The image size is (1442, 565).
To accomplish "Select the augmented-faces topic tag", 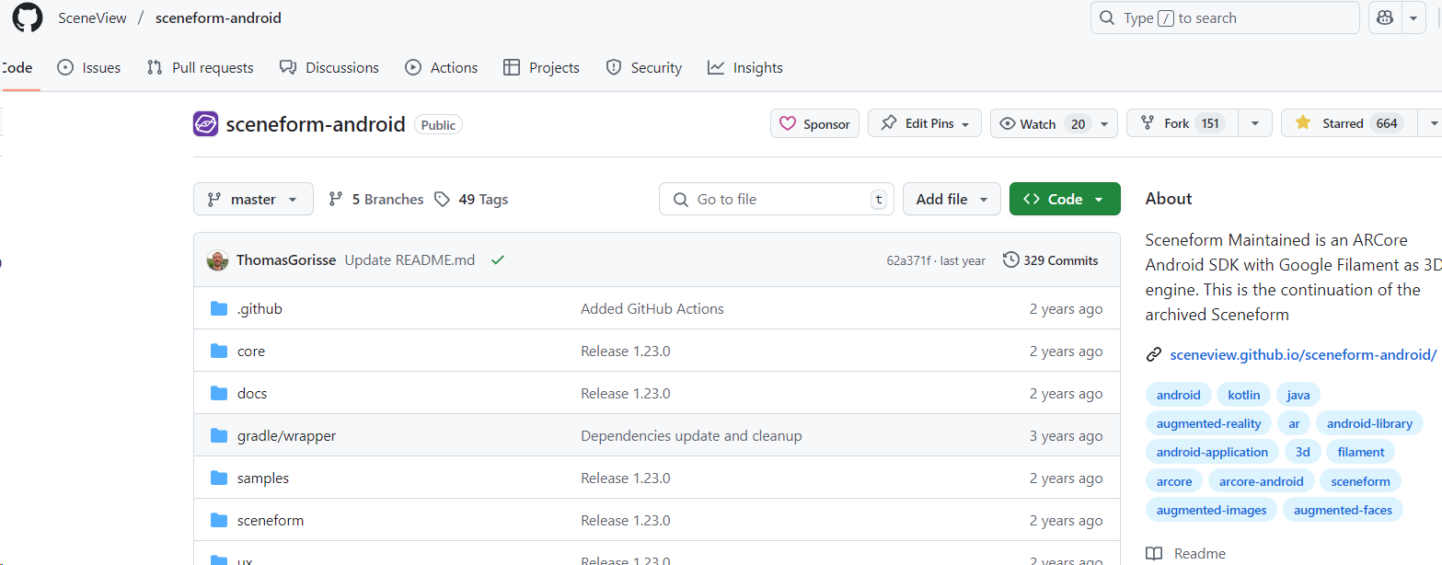I will 1343,510.
